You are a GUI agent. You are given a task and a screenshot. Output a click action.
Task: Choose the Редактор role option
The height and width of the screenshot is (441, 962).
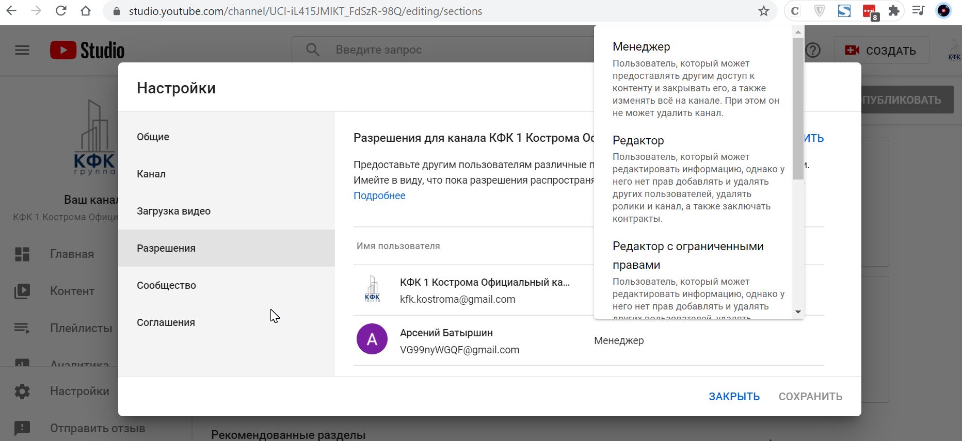pyautogui.click(x=638, y=140)
